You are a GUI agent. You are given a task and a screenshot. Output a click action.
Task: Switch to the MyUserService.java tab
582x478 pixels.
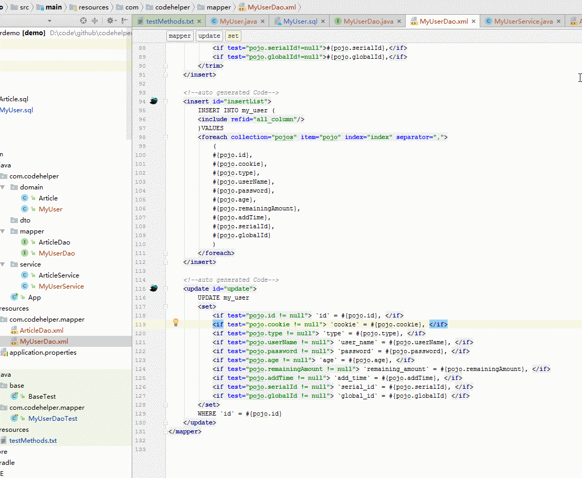(523, 21)
